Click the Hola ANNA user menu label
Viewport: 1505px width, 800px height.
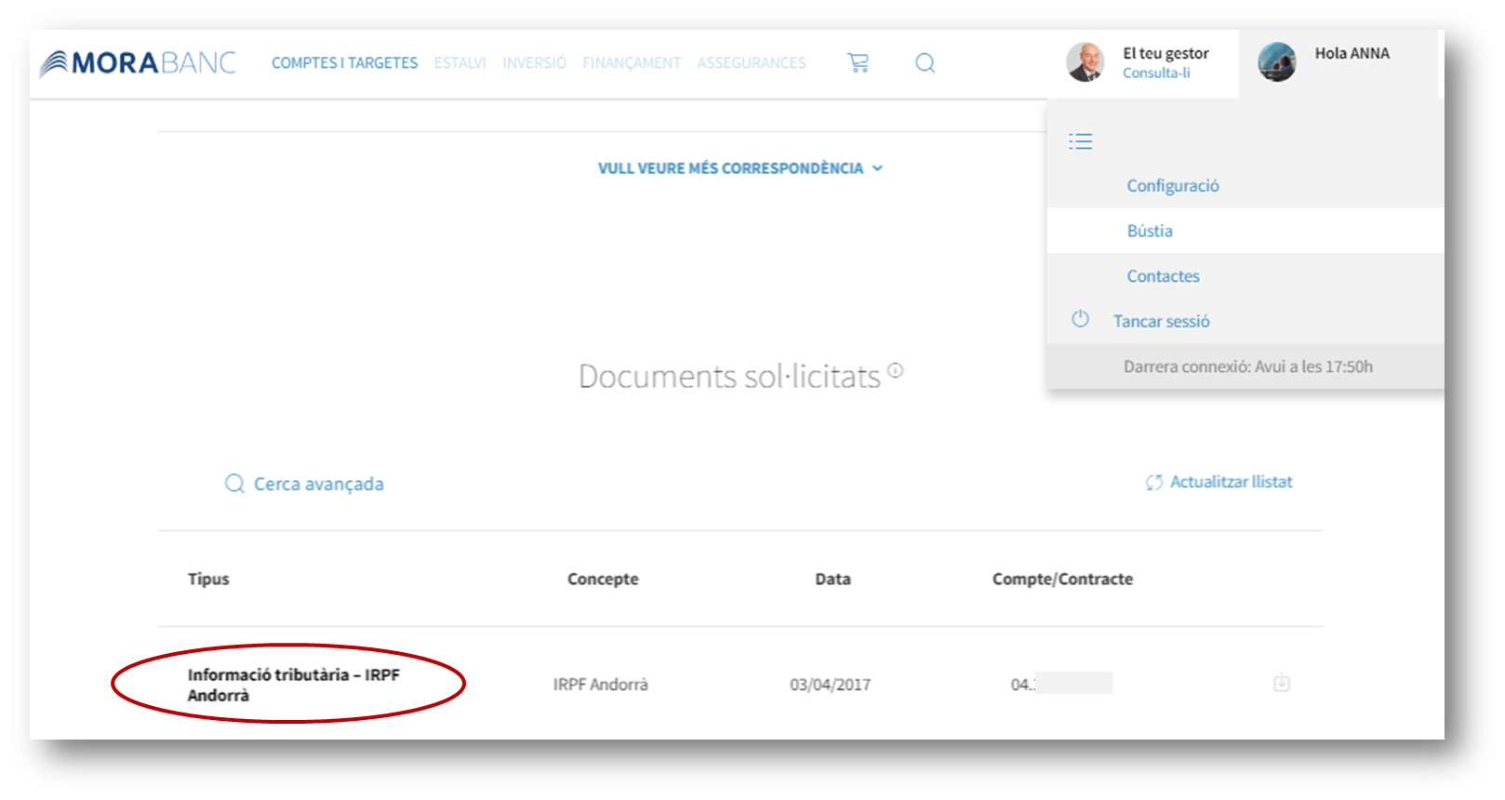(1352, 53)
